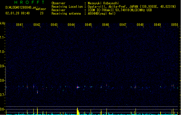Click the Receiving Location label
Viewport: 181px width, 115px height.
[67, 7]
